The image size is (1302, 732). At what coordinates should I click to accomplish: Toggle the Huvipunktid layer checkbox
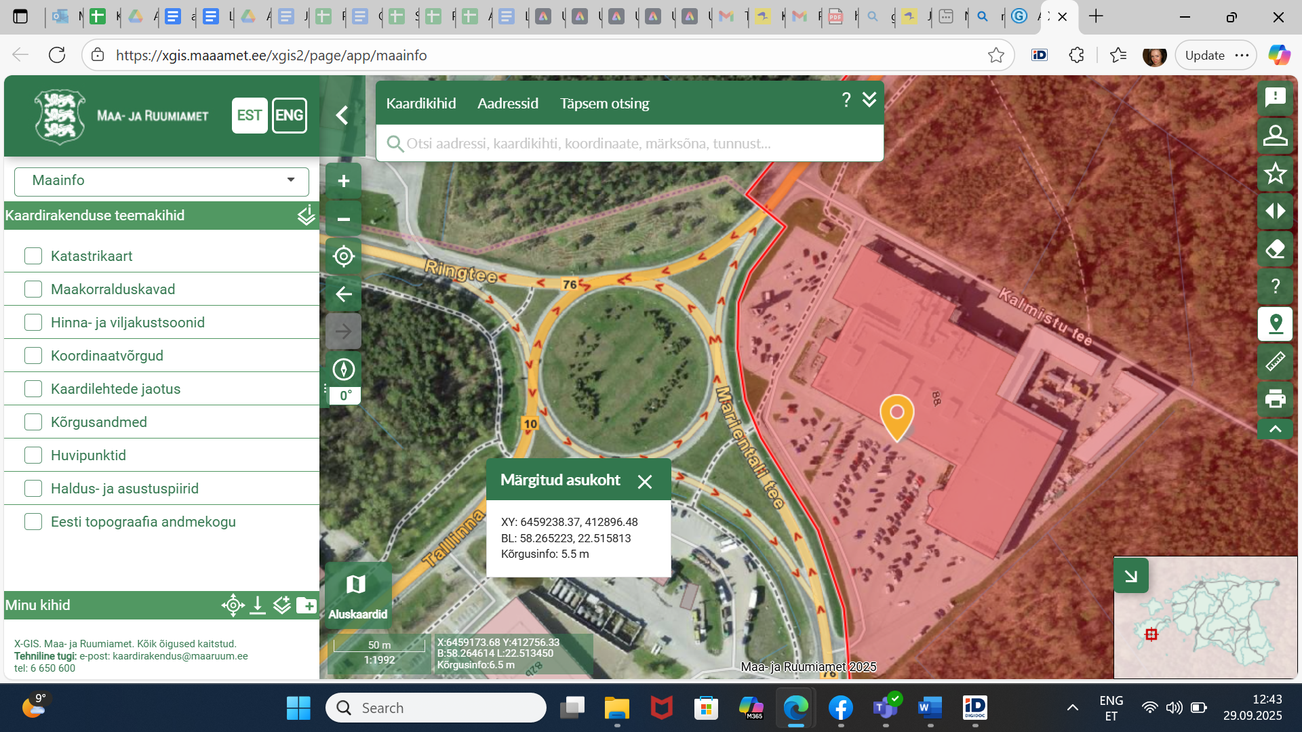[x=33, y=455]
